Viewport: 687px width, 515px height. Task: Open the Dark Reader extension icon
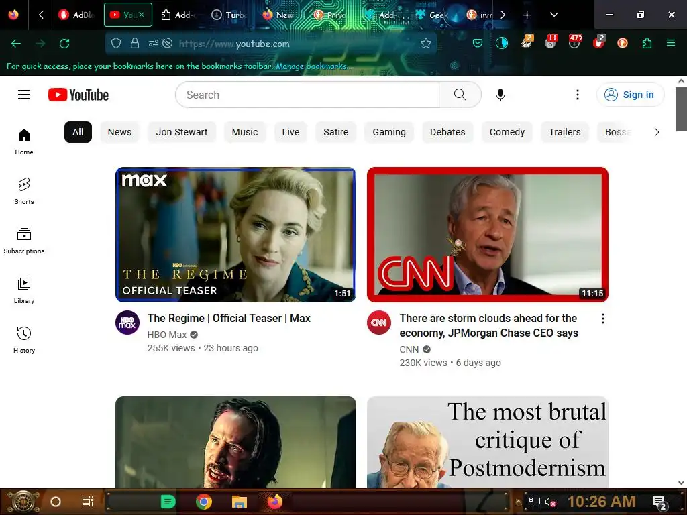[x=502, y=43]
